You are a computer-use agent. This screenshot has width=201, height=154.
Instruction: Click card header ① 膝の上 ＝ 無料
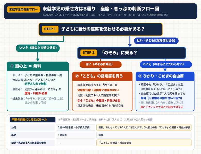pos(38,66)
